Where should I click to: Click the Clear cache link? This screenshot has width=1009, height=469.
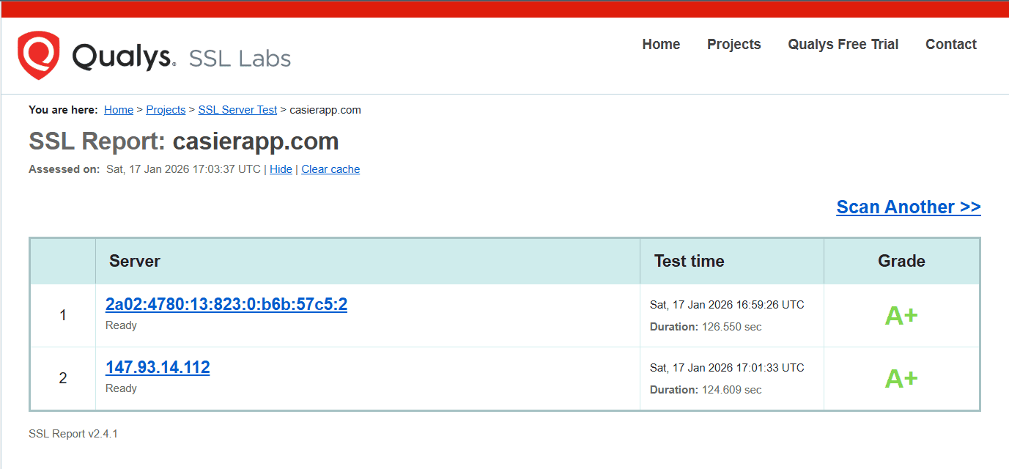click(330, 169)
